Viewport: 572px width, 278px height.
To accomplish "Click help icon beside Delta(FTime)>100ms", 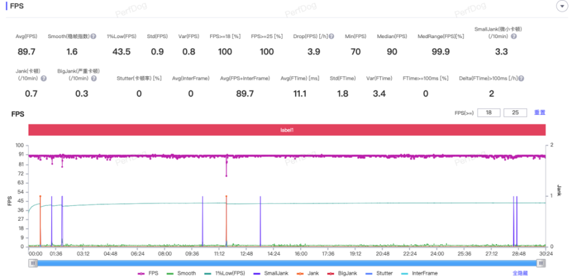I will coord(521,79).
